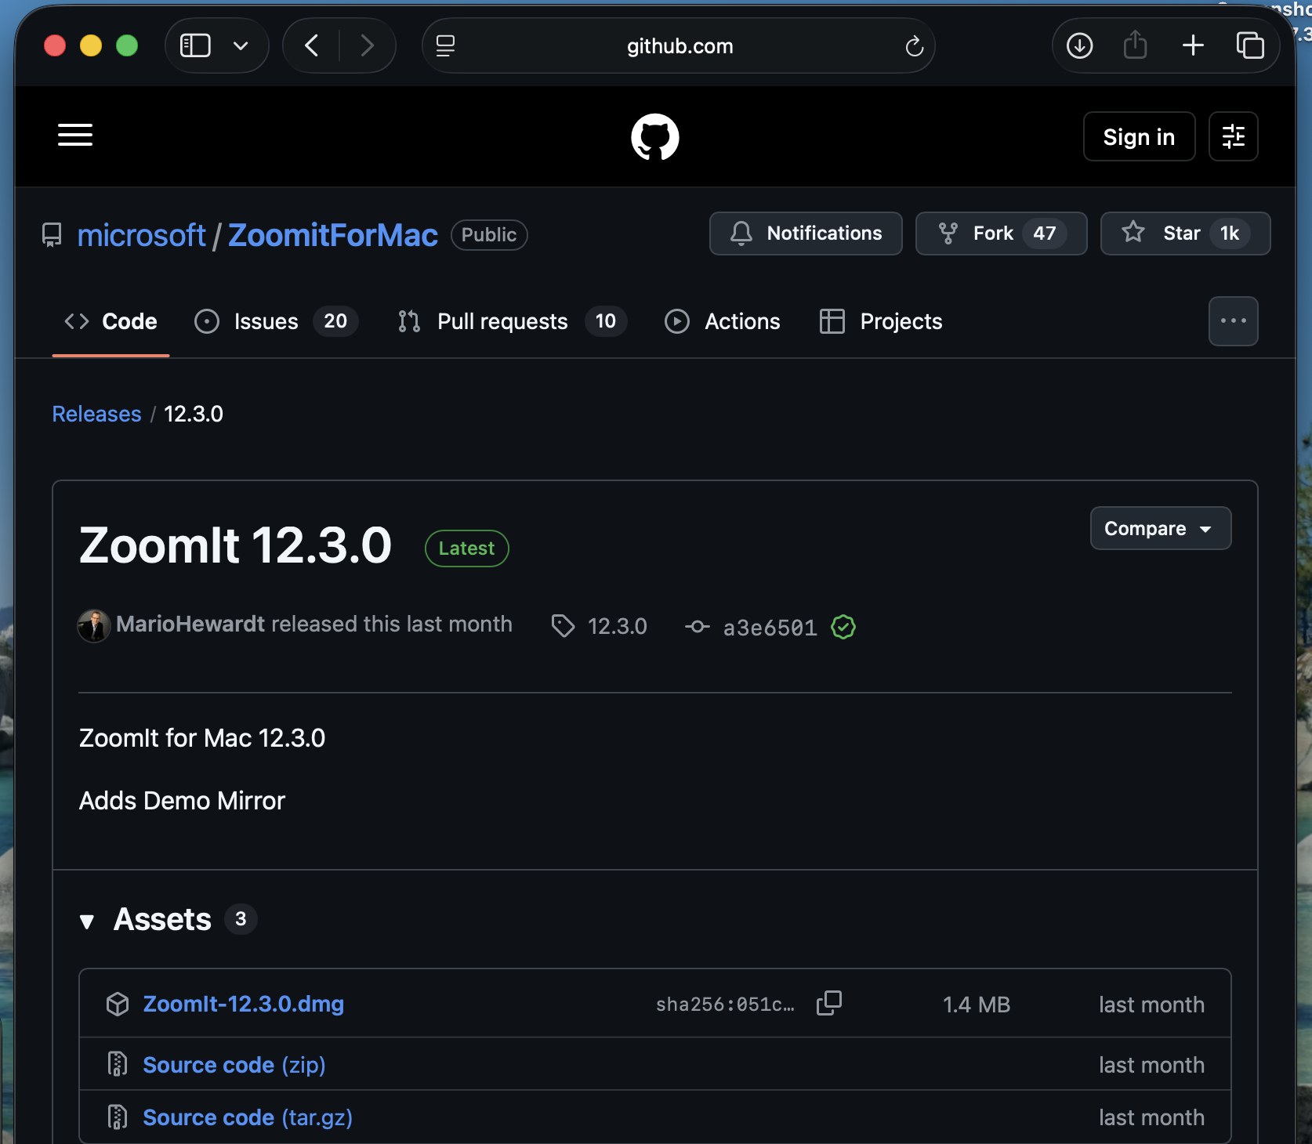Collapse the Assets section triangle
Screen dimensions: 1312x1144
87,921
